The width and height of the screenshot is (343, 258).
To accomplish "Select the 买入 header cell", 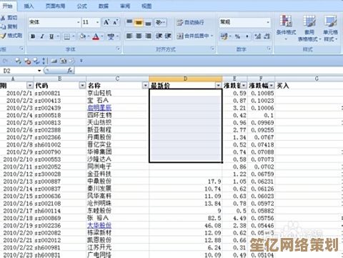I will pyautogui.click(x=309, y=86).
